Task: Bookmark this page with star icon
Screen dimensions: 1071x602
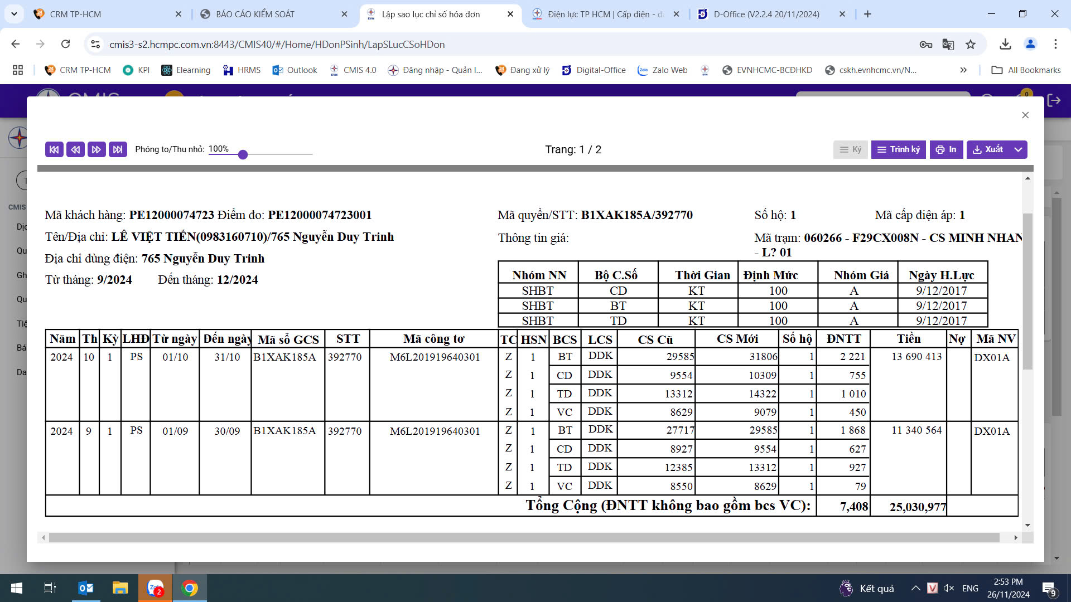Action: point(971,44)
